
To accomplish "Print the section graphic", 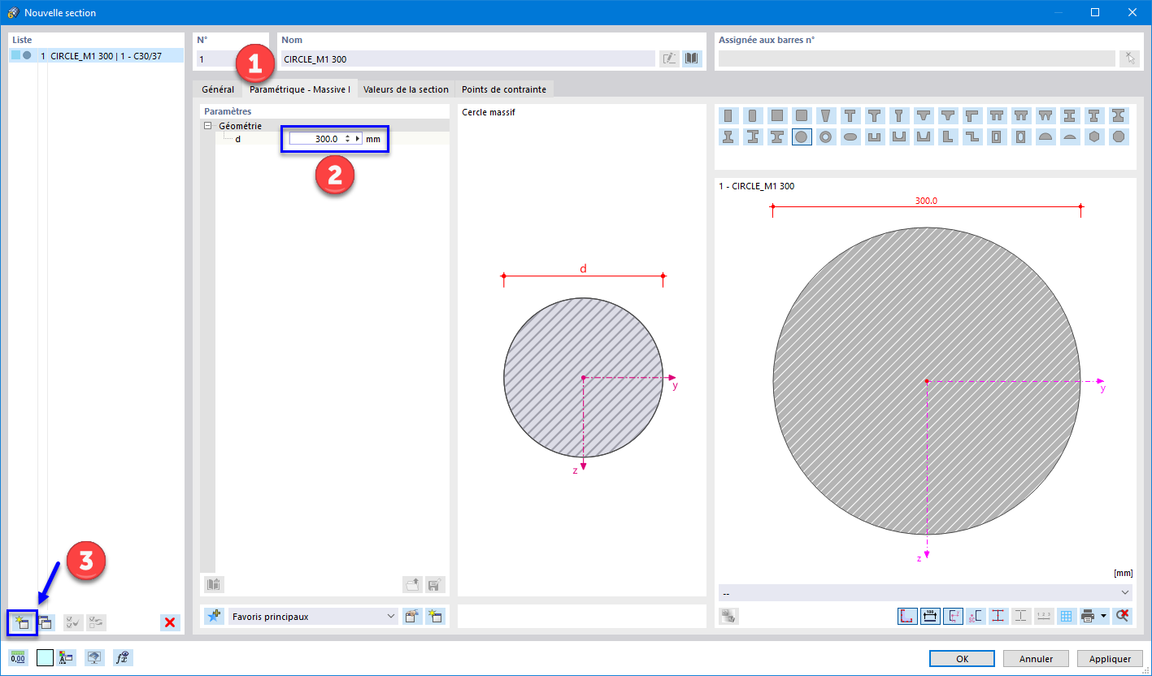I will (1088, 616).
